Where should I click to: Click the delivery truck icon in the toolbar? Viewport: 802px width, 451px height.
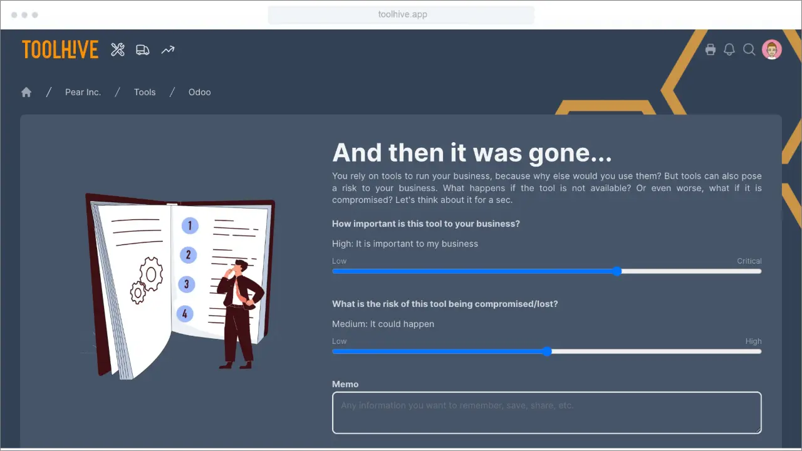pos(143,49)
